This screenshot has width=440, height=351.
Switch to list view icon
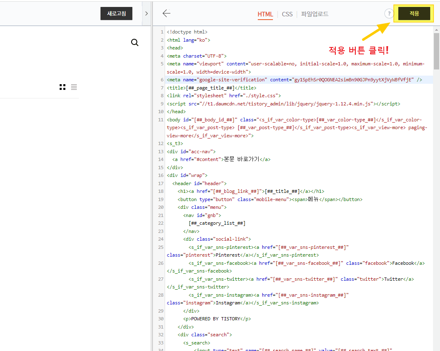click(x=74, y=87)
